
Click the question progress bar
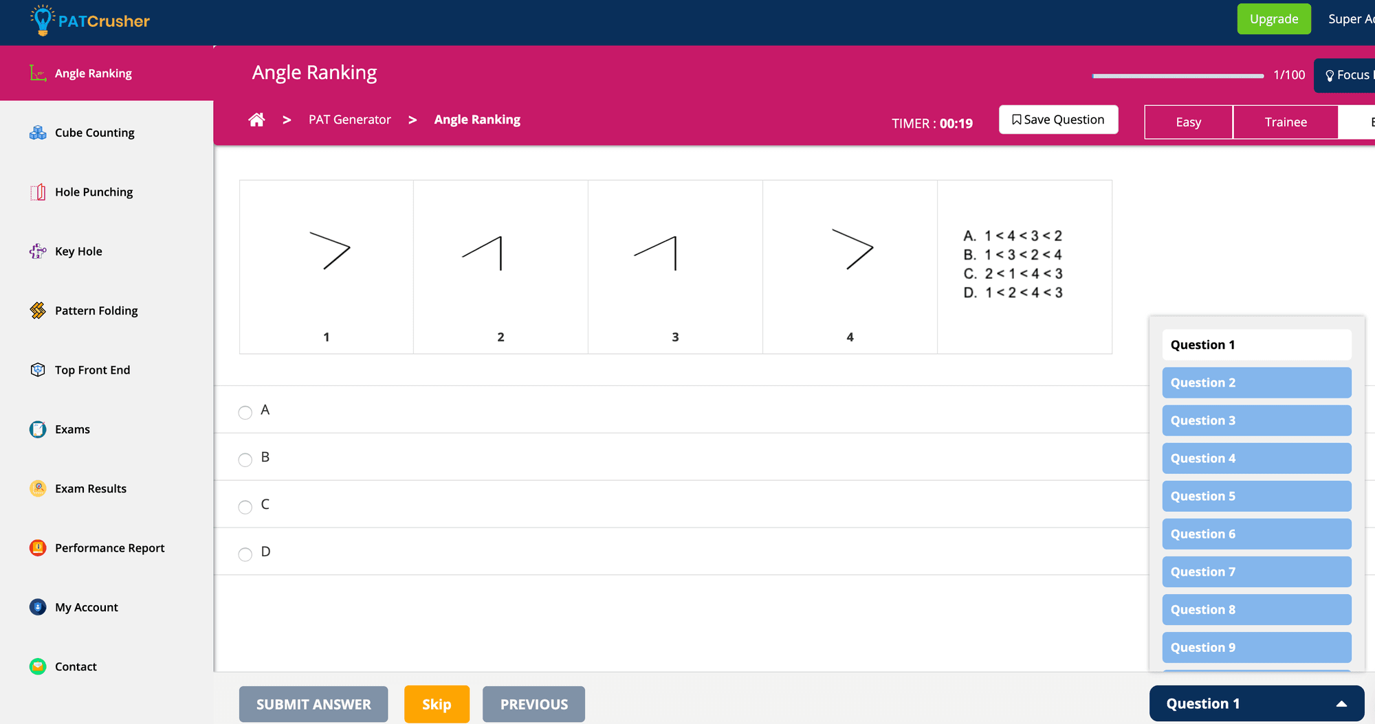coord(1177,76)
